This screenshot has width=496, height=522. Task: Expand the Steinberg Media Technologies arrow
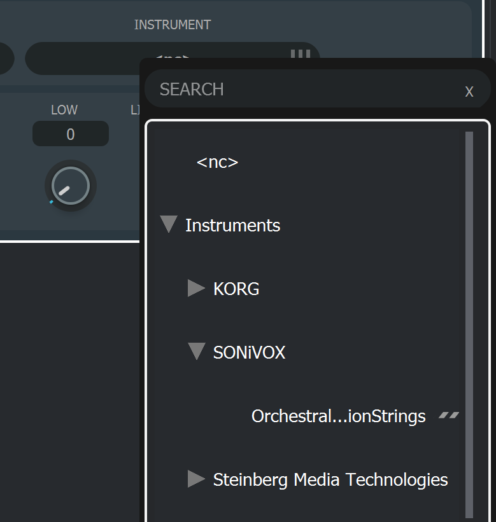click(x=196, y=479)
